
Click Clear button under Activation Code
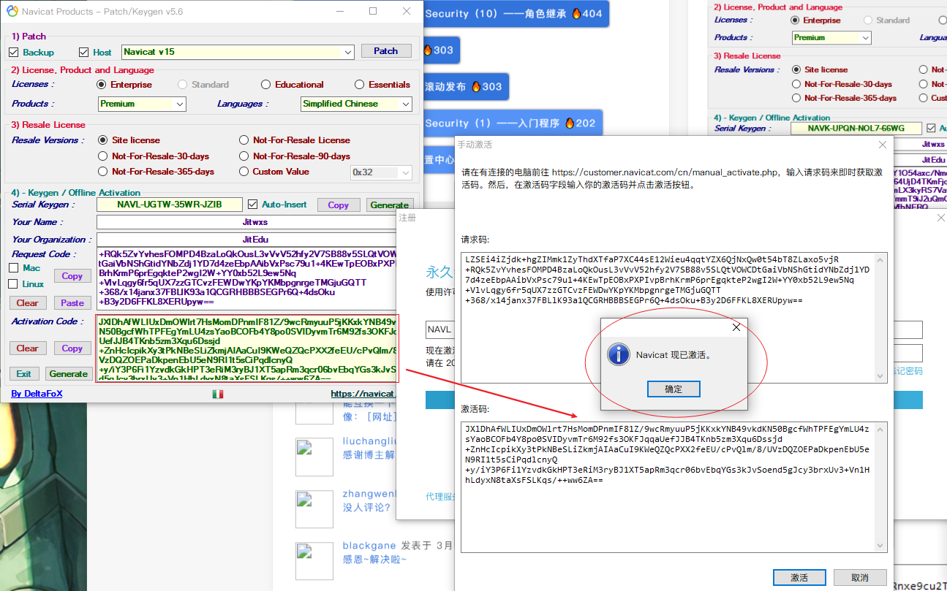tap(28, 348)
